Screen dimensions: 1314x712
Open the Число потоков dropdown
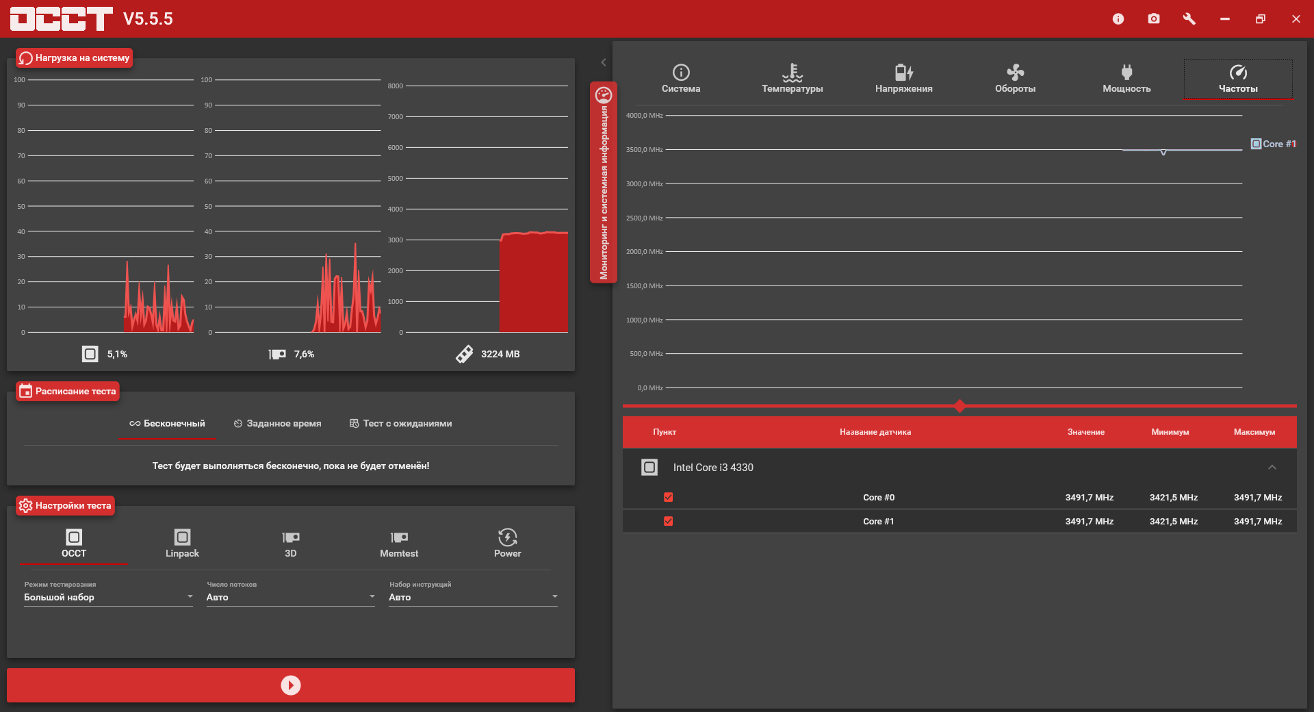pos(290,597)
